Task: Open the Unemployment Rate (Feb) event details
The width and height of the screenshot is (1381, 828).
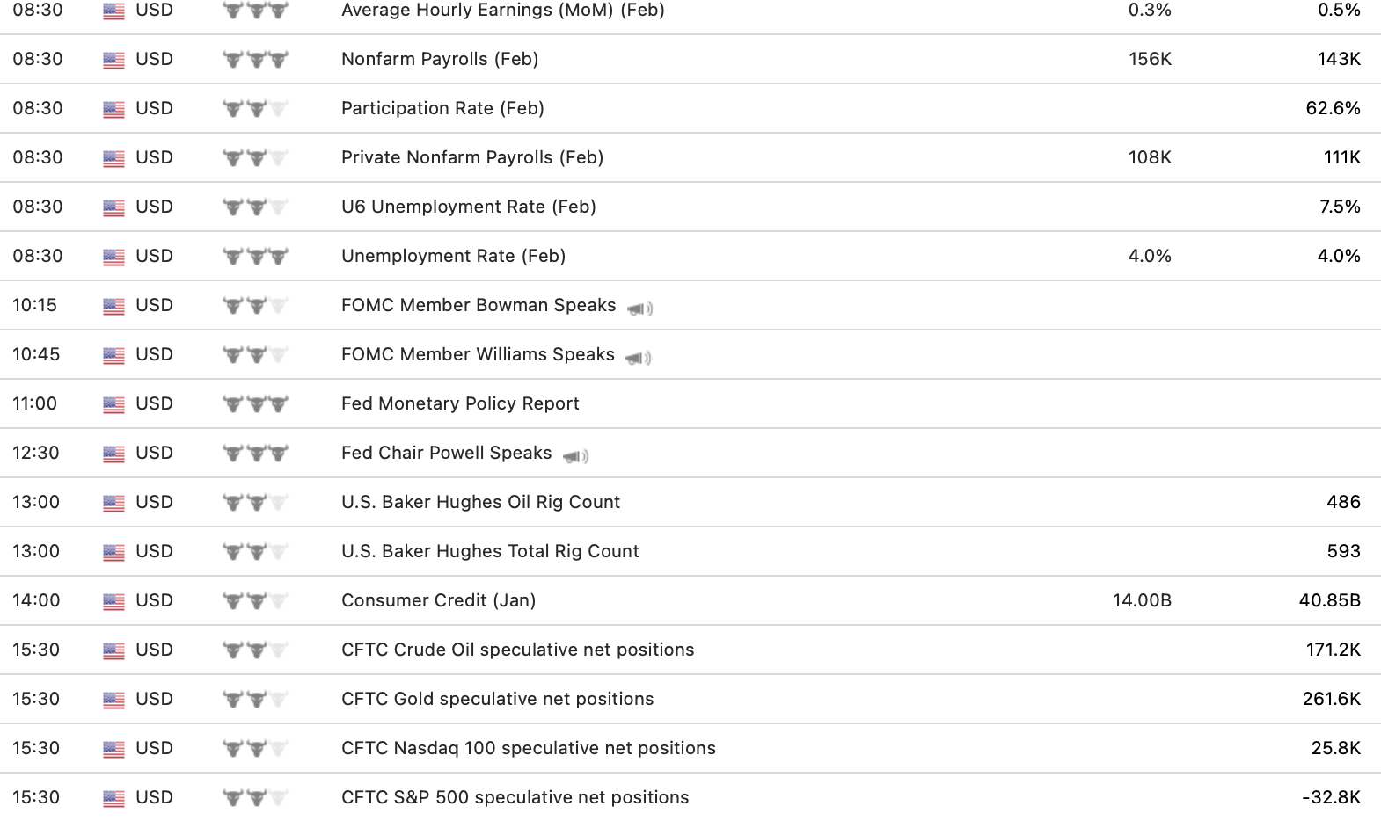Action: tap(453, 256)
